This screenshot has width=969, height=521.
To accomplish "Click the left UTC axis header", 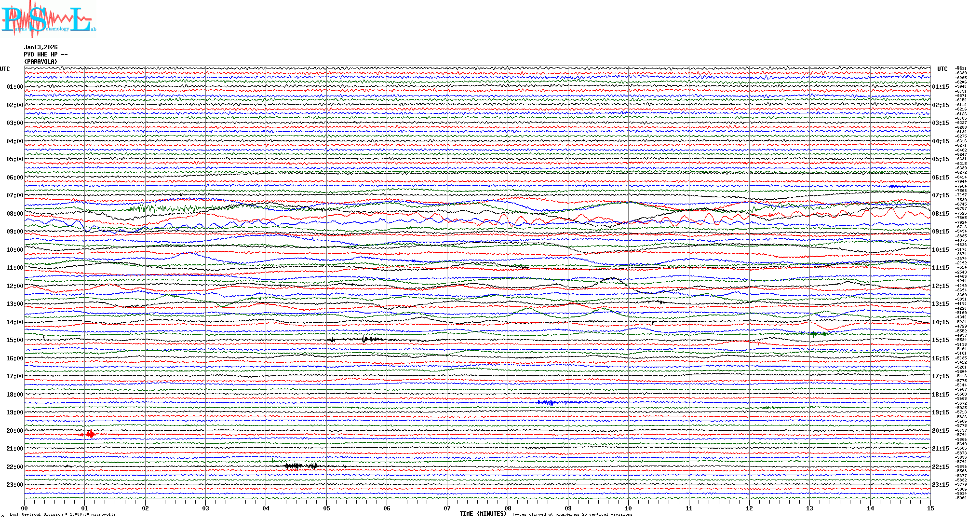I will click(5, 69).
